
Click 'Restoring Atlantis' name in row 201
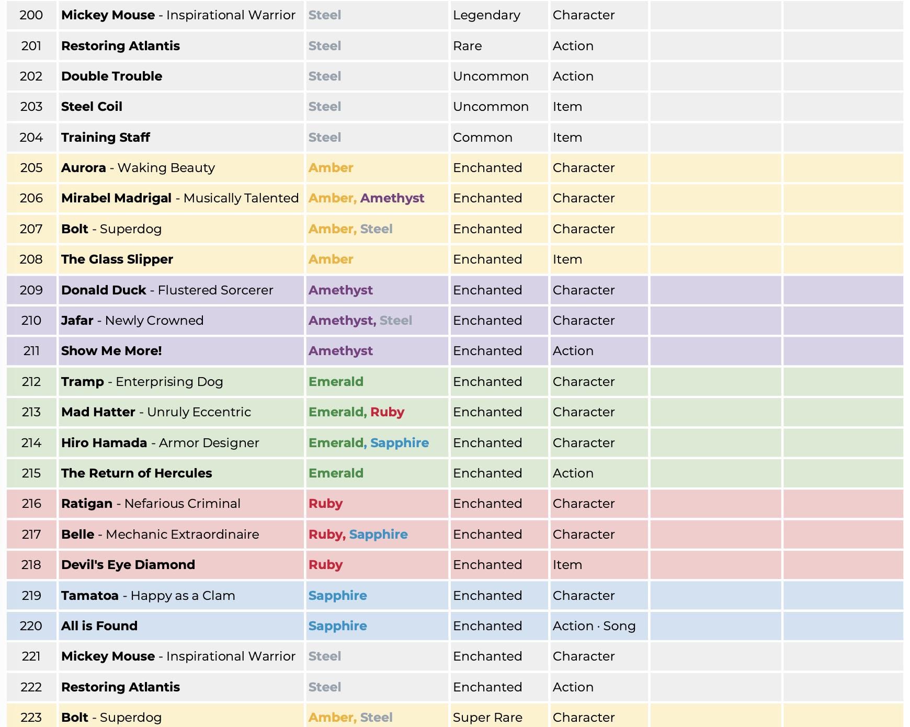coord(120,46)
